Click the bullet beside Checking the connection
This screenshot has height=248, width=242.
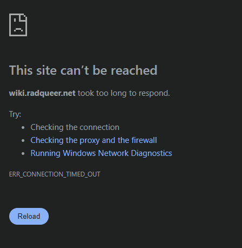tap(23, 128)
